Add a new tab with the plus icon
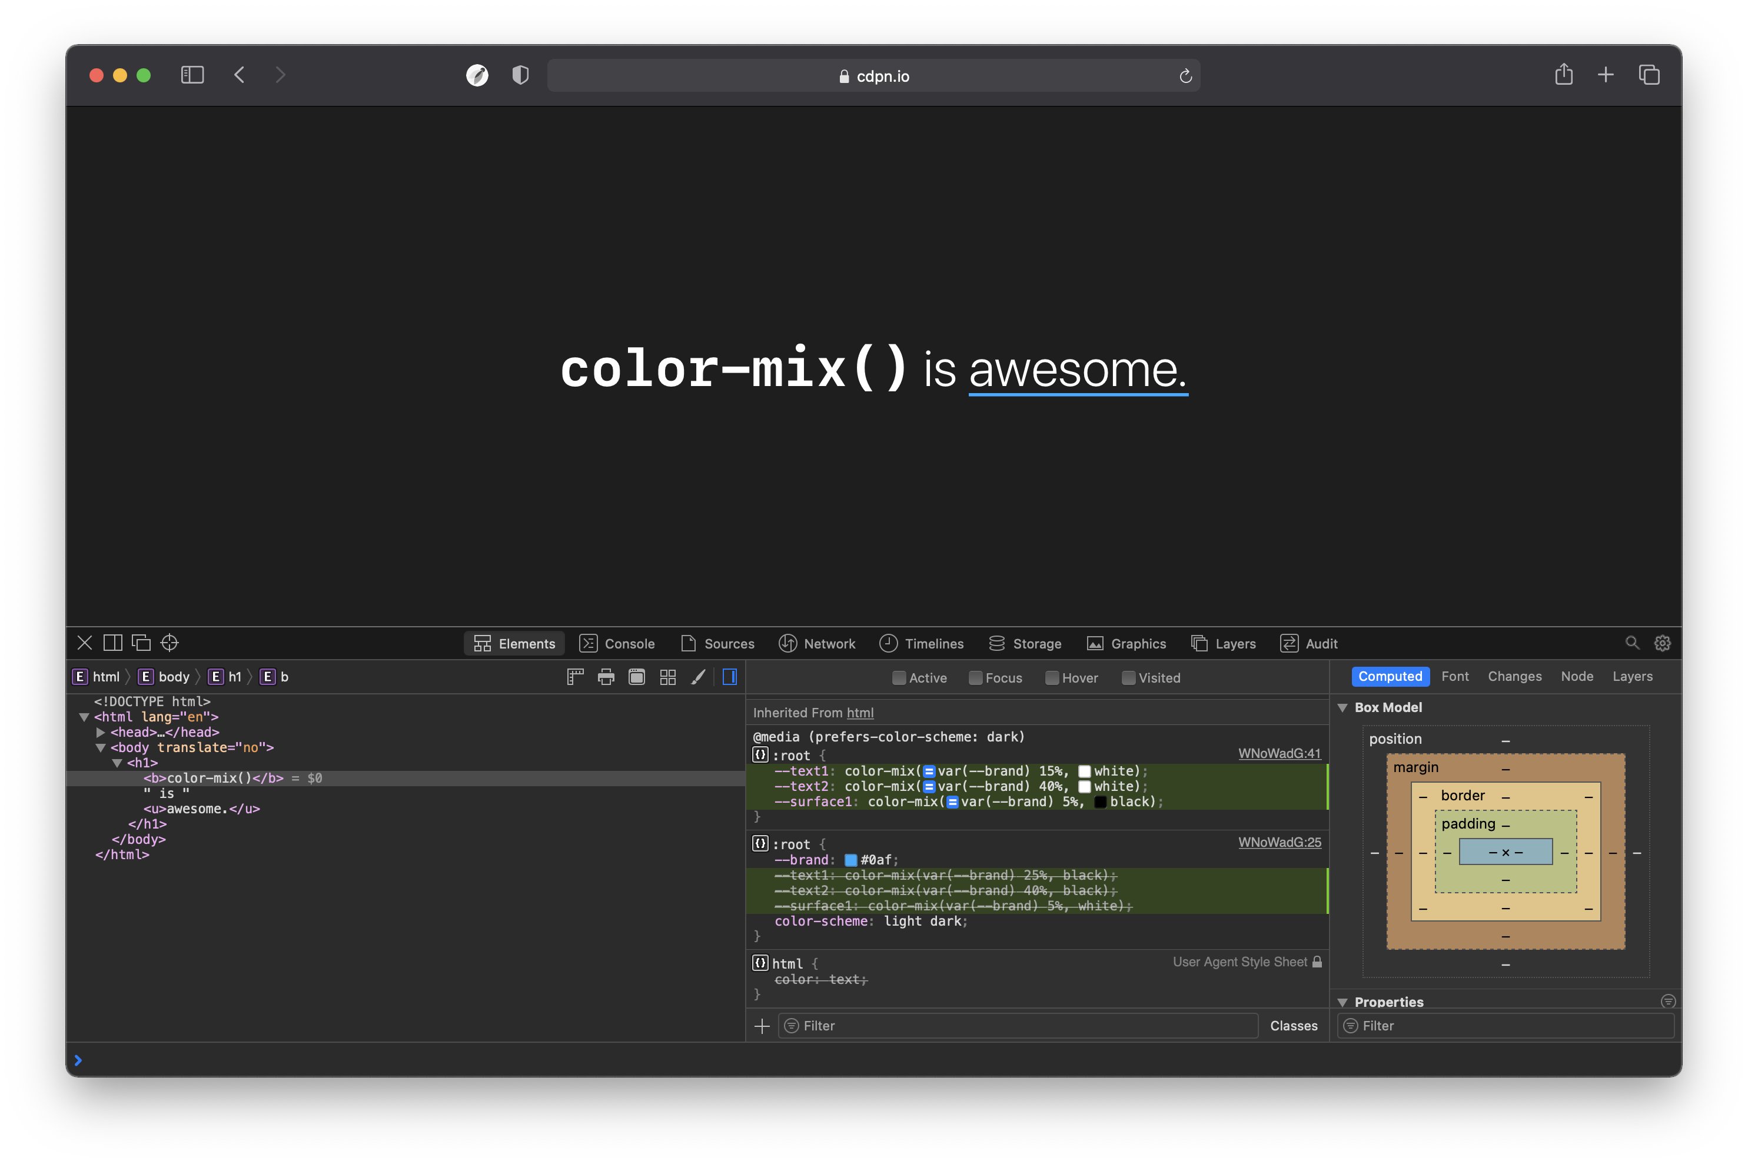 click(1606, 75)
